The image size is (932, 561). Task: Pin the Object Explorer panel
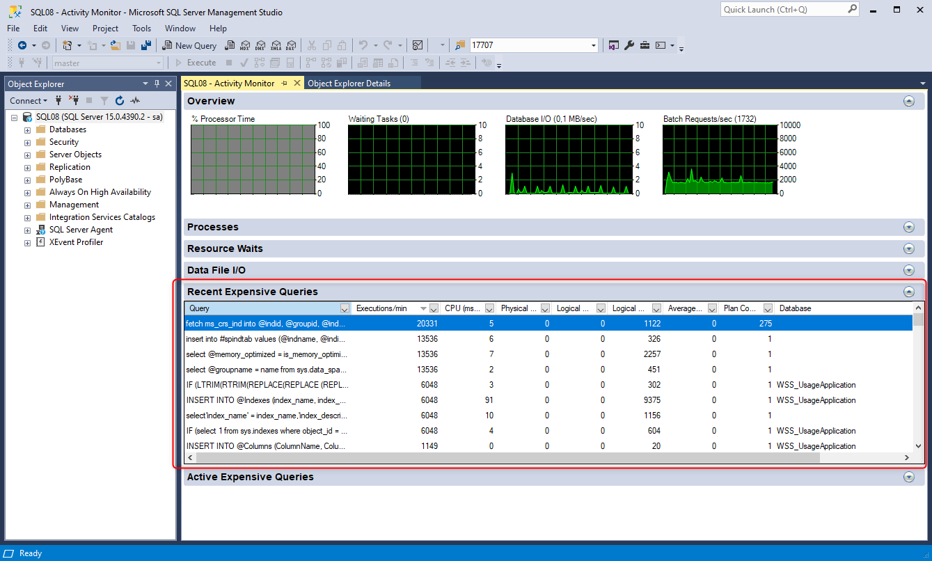coord(157,84)
